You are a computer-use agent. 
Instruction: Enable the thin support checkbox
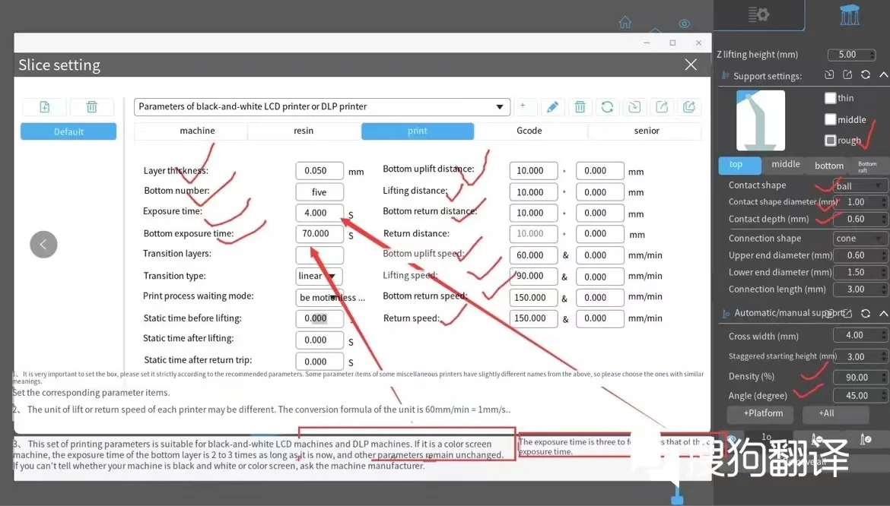(831, 98)
